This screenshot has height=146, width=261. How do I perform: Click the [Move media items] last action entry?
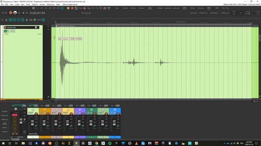pyautogui.click(x=70, y=4)
